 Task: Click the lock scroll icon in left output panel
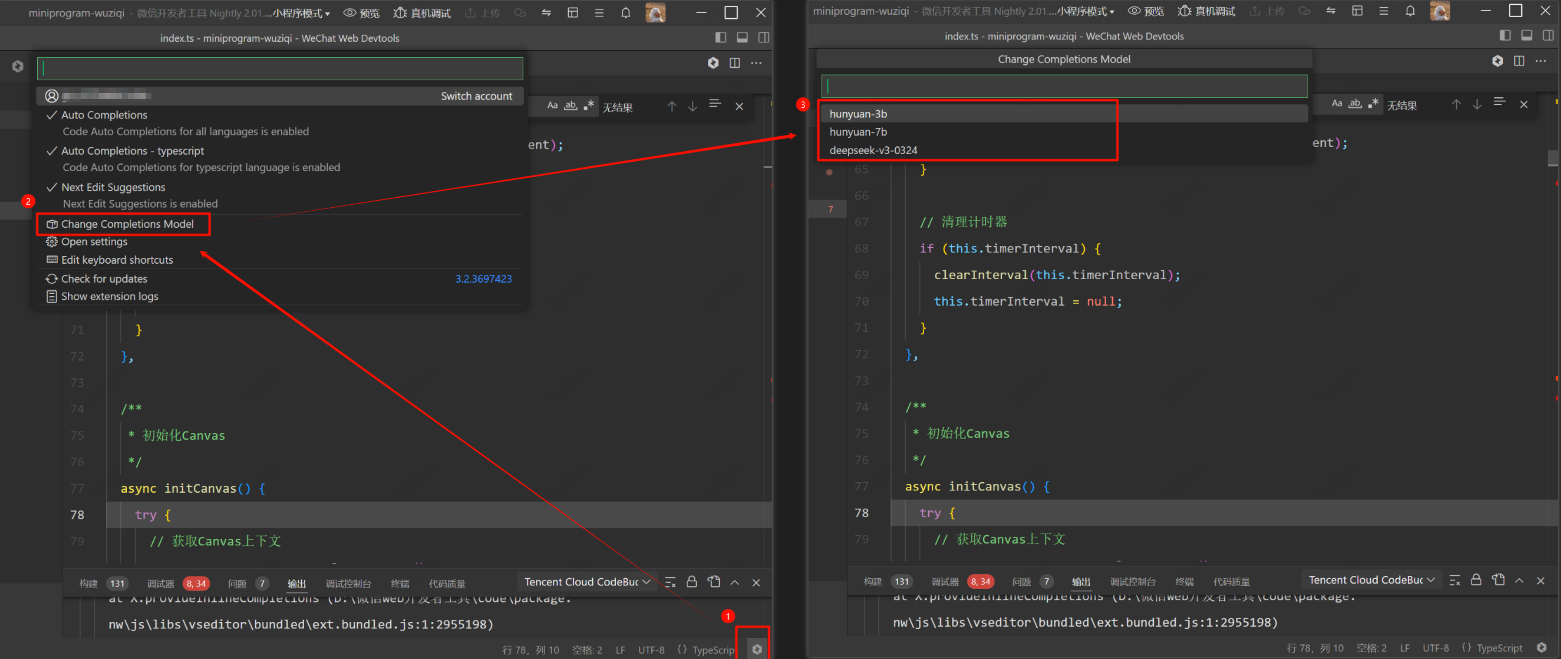coord(692,582)
